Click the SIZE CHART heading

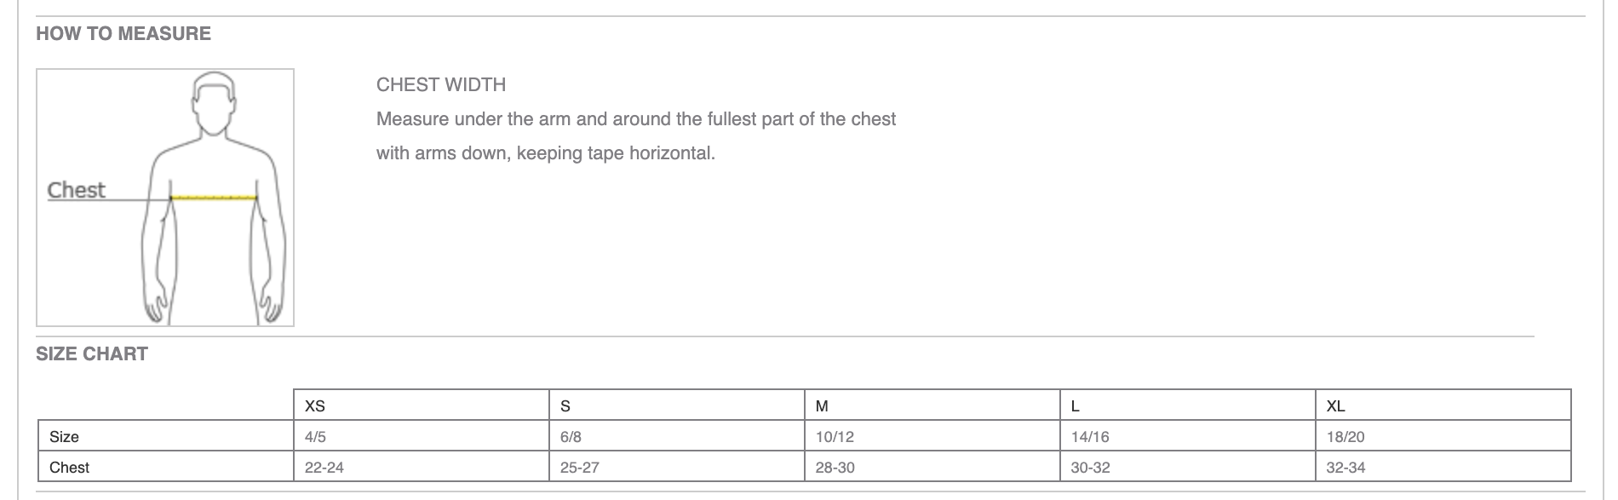coord(92,354)
